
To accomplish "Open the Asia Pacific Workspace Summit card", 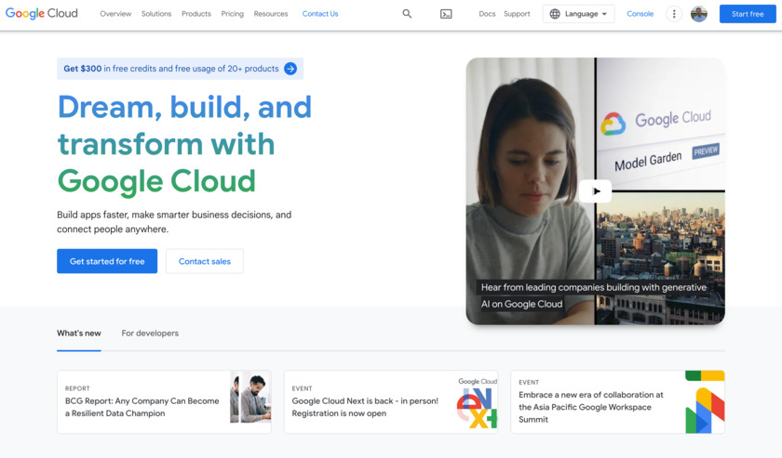I will coord(618,401).
